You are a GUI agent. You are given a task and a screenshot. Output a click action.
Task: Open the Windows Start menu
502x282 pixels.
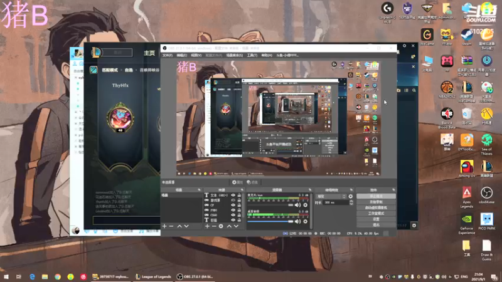coord(6,276)
